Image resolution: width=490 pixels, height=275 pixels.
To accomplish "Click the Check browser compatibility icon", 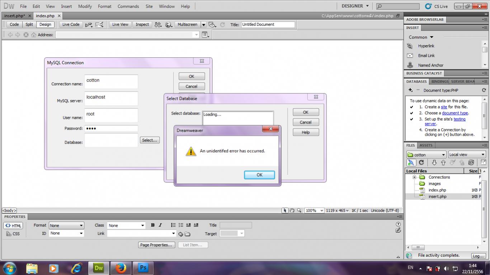I will tap(100, 24).
